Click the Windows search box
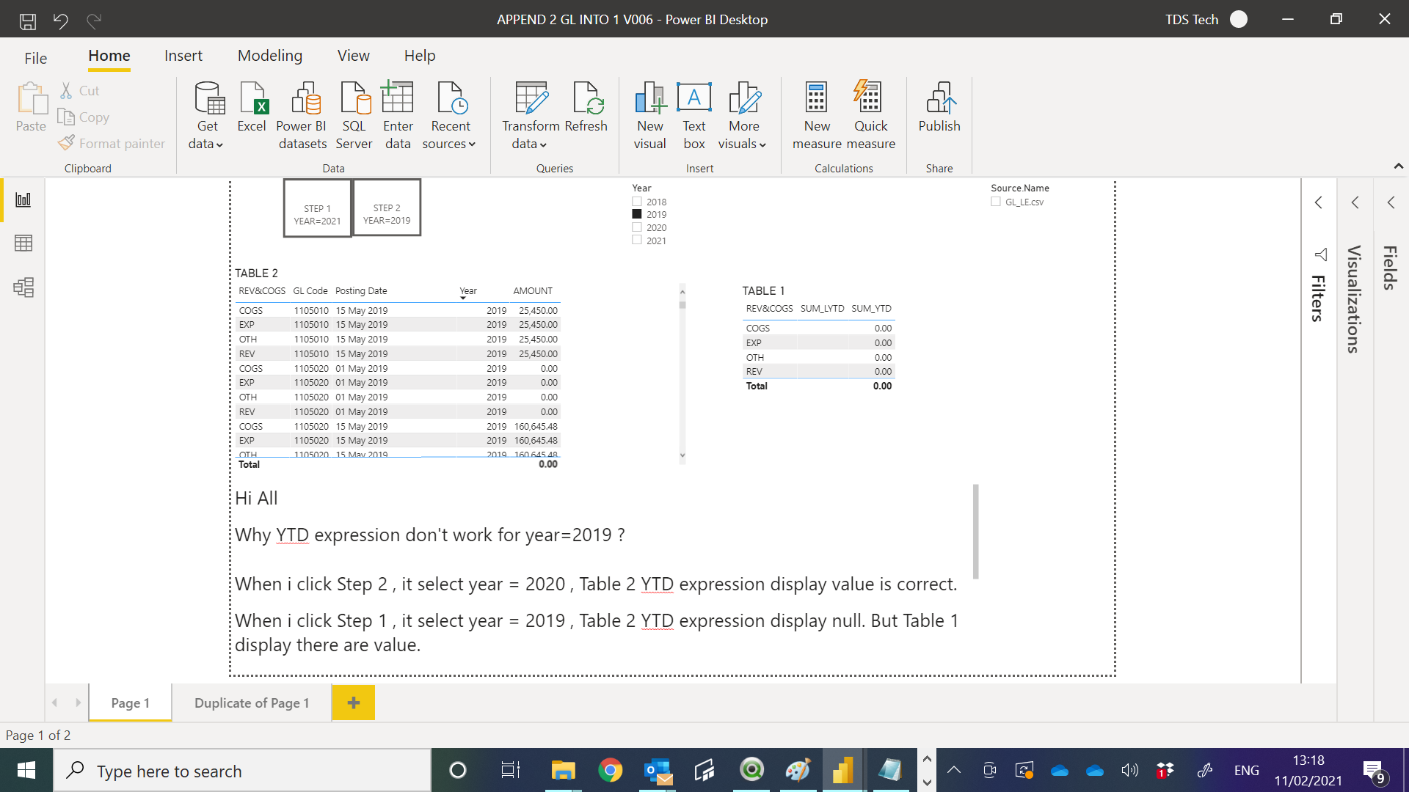The height and width of the screenshot is (792, 1409). point(242,771)
